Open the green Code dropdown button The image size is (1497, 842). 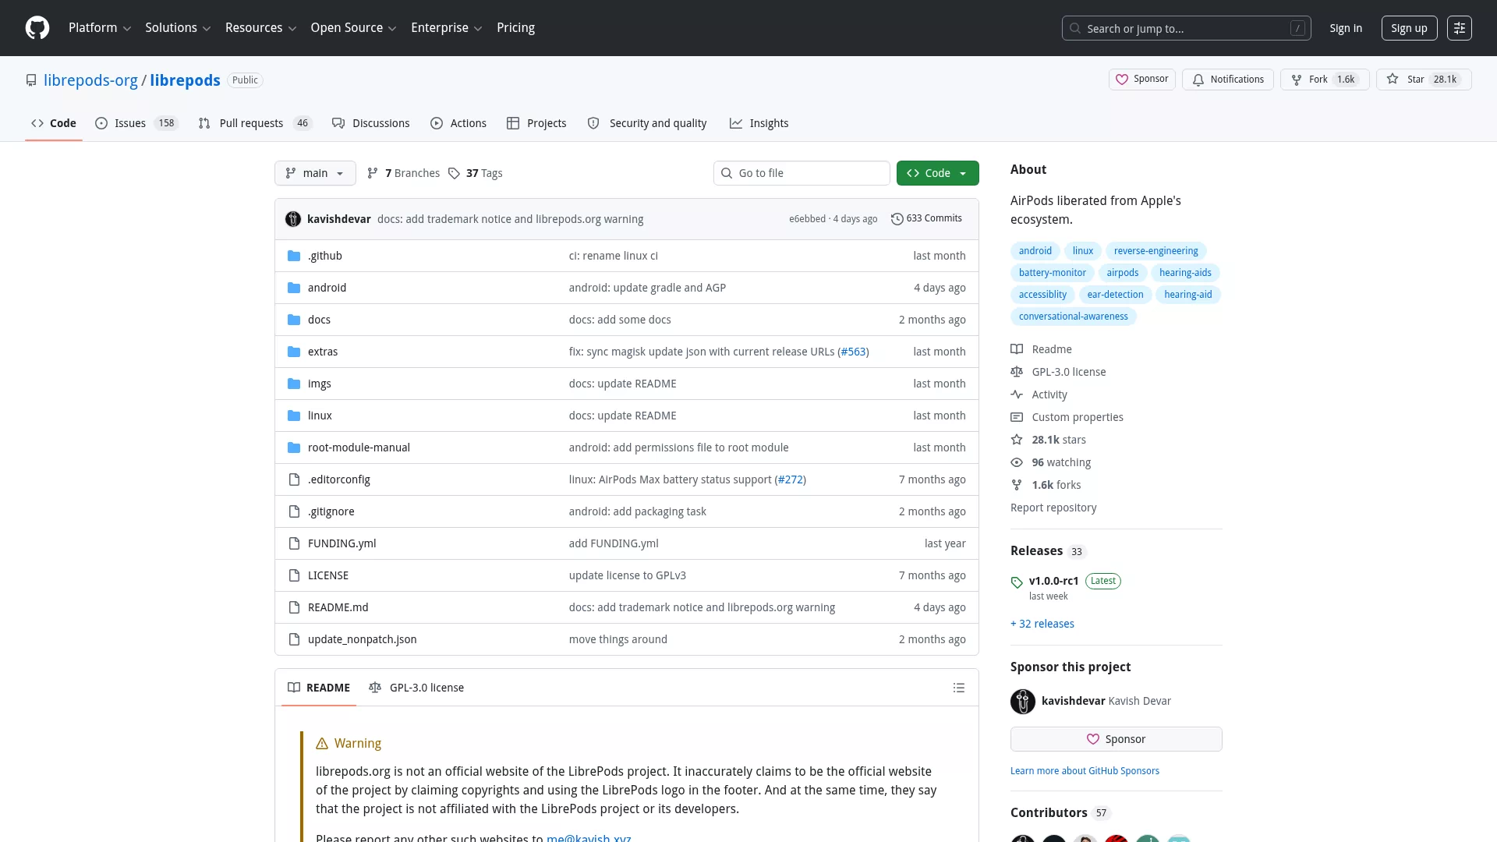(x=938, y=173)
